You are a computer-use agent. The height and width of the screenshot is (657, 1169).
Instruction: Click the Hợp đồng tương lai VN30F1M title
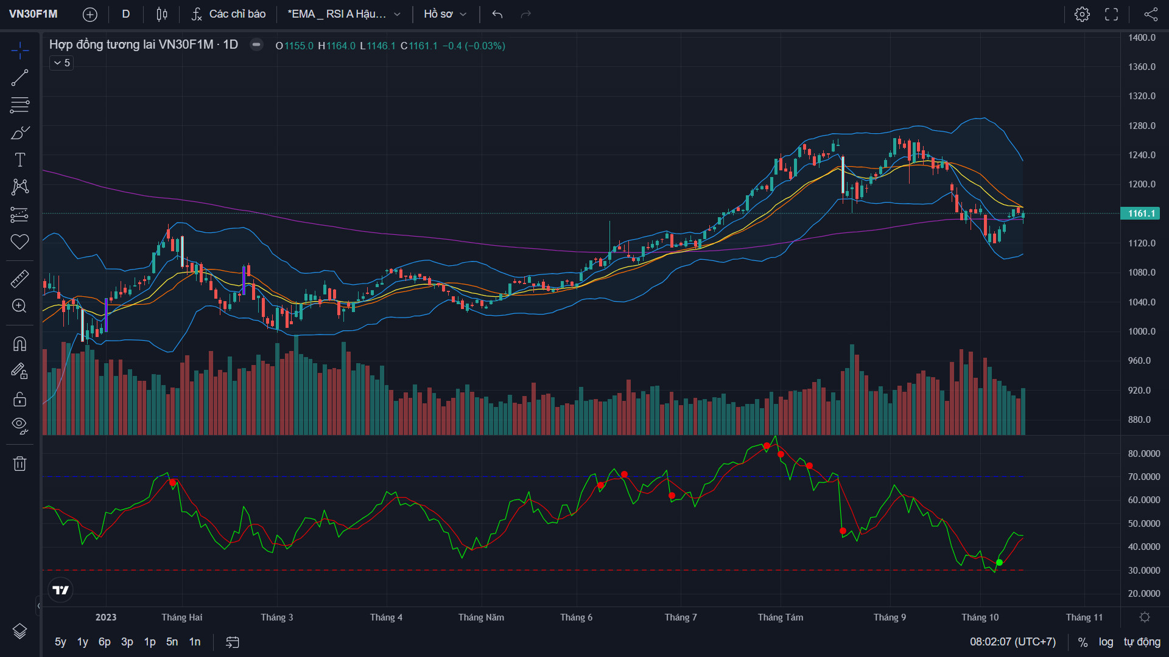pos(144,44)
